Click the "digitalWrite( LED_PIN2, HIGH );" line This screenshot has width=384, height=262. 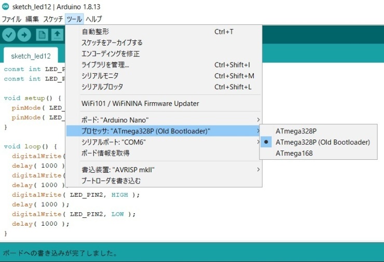click(76, 195)
